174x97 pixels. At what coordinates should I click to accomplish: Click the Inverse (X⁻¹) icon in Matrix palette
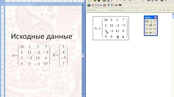point(155,21)
